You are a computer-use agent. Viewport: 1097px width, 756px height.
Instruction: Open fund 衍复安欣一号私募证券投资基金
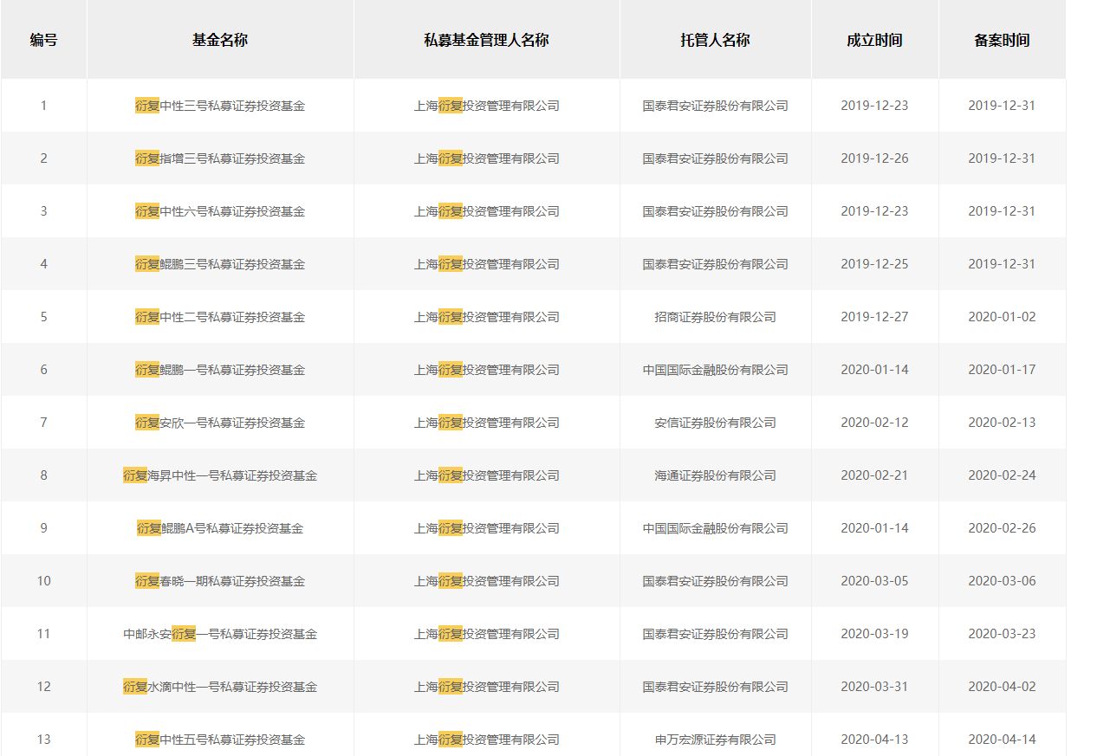coord(220,423)
